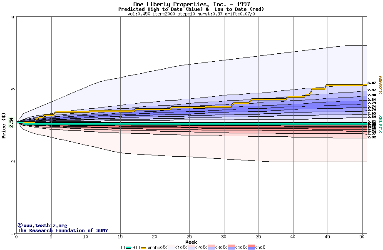
Task: Click the 2.54 starting price label
Action: click(x=11, y=121)
